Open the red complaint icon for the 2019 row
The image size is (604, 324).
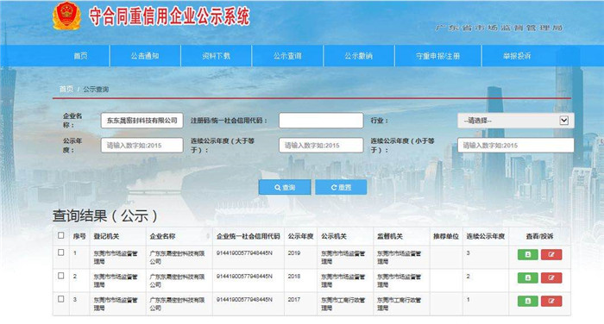(x=551, y=254)
